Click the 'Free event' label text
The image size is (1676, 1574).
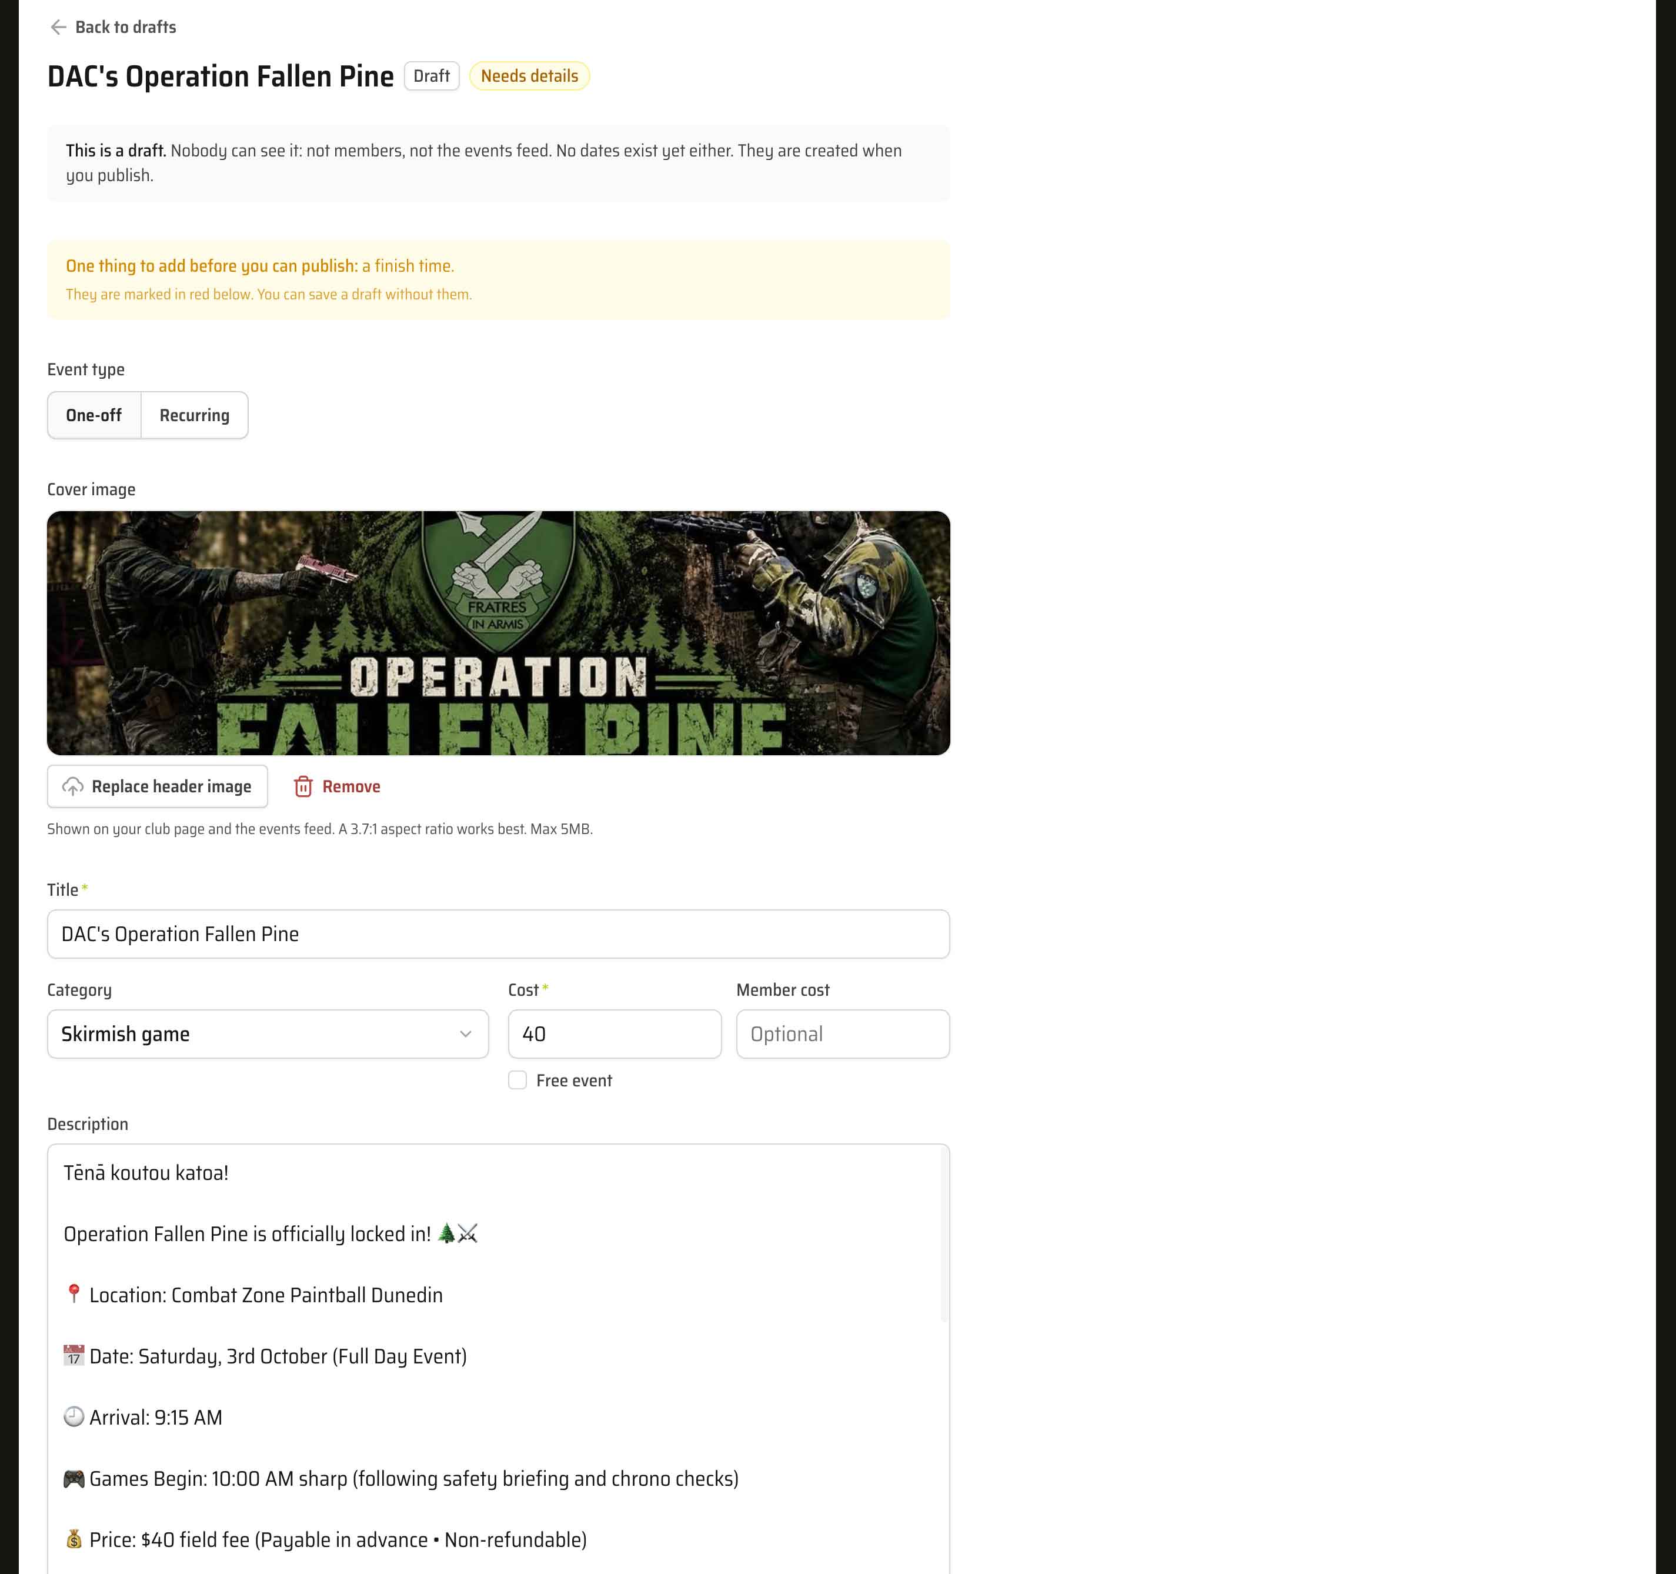(x=574, y=1080)
